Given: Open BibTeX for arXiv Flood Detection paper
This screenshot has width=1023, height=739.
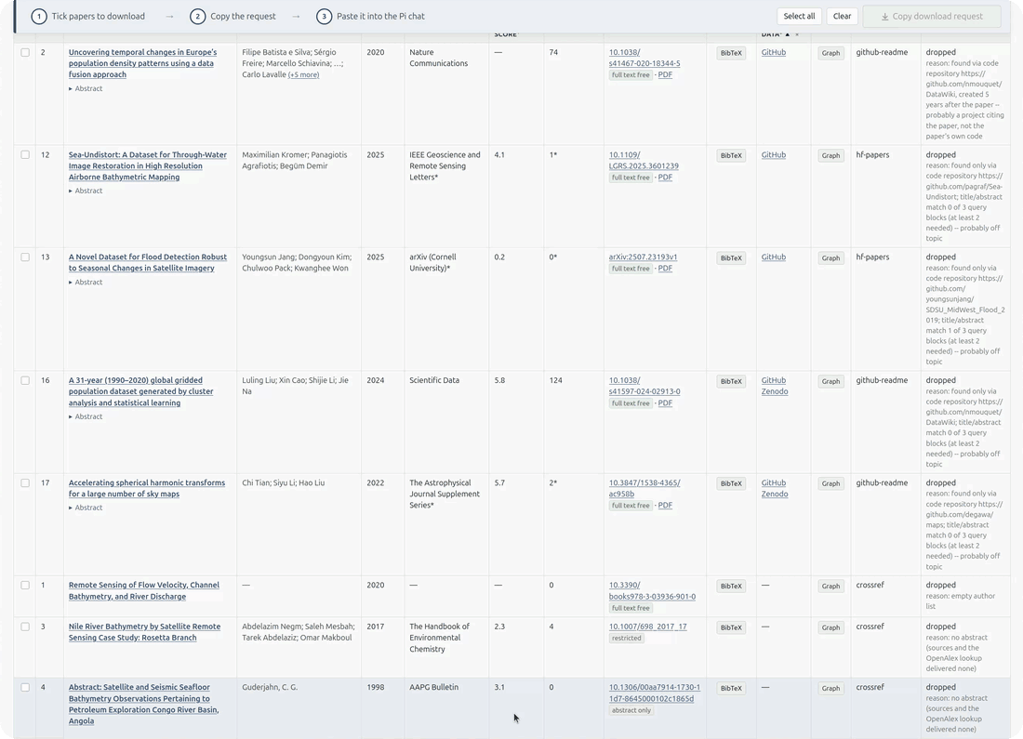Looking at the screenshot, I should 731,257.
